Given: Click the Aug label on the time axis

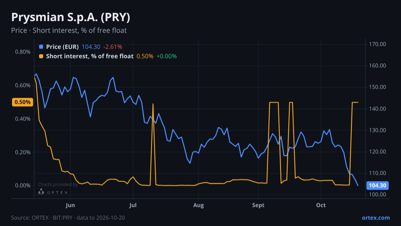Looking at the screenshot, I should (198, 205).
